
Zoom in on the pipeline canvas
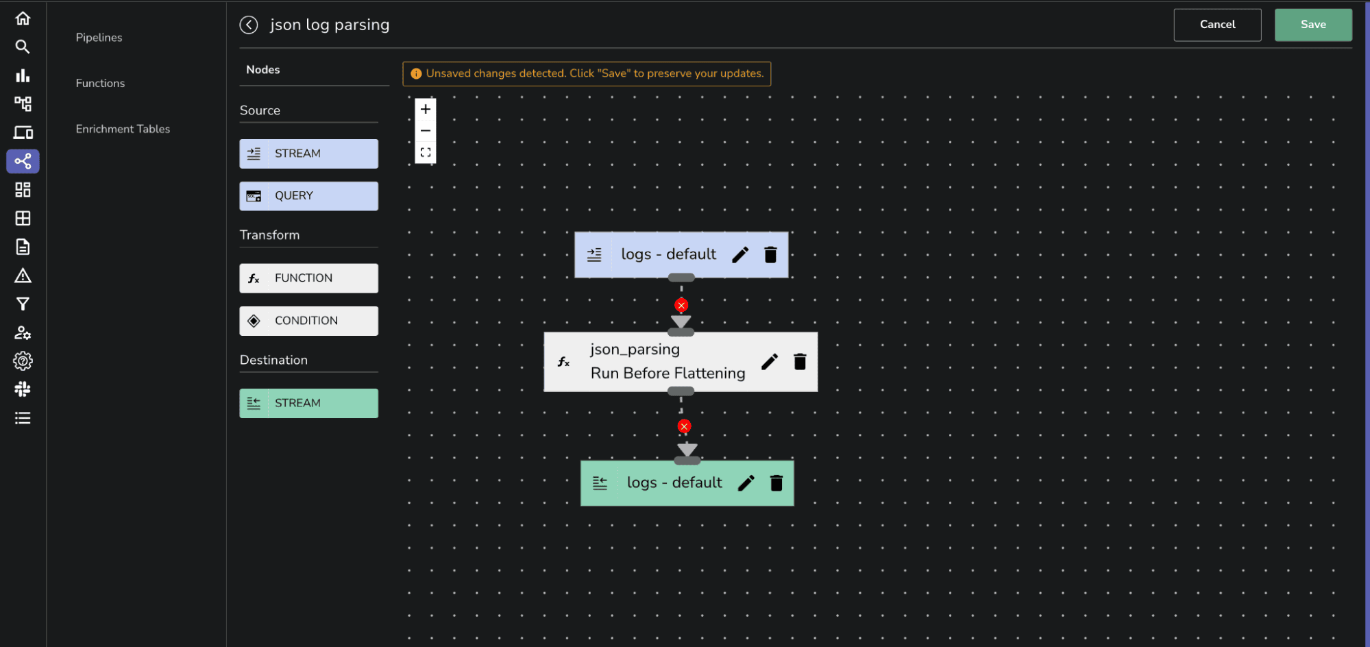click(x=426, y=108)
